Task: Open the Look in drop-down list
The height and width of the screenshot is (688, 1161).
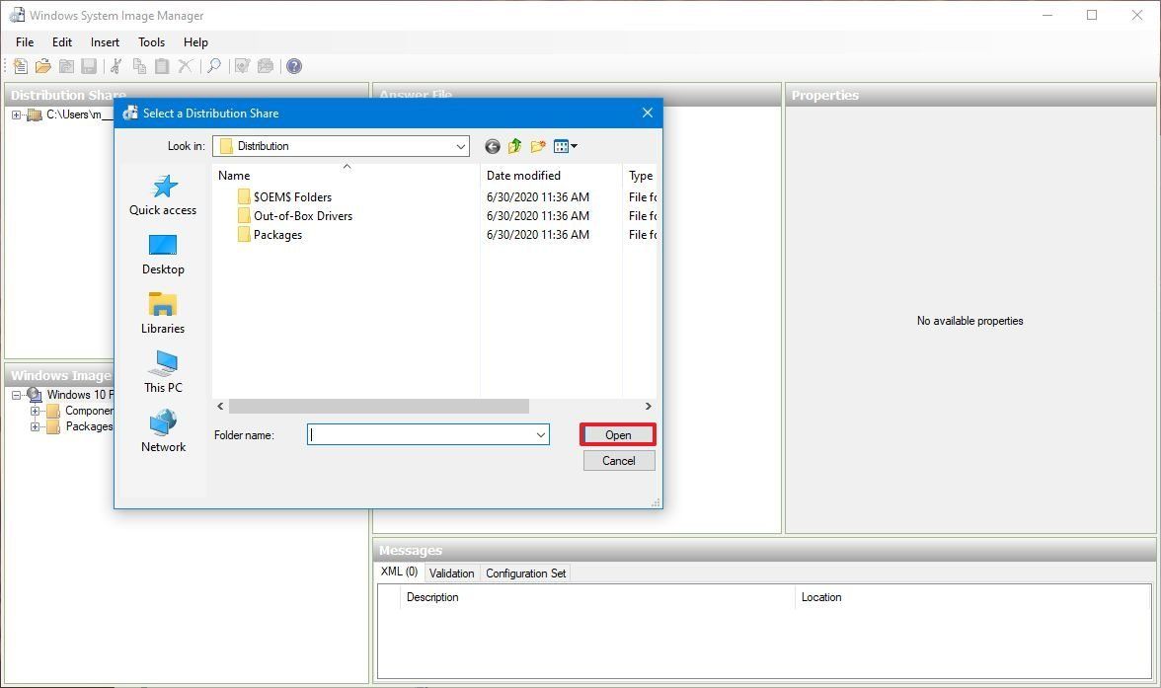Action: click(x=460, y=146)
